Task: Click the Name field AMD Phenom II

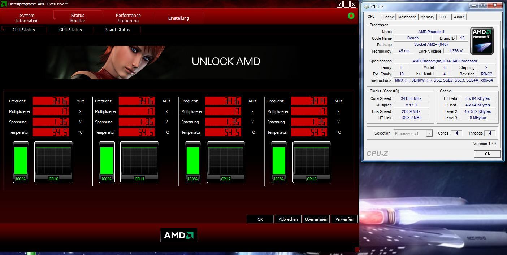Action: [431, 32]
